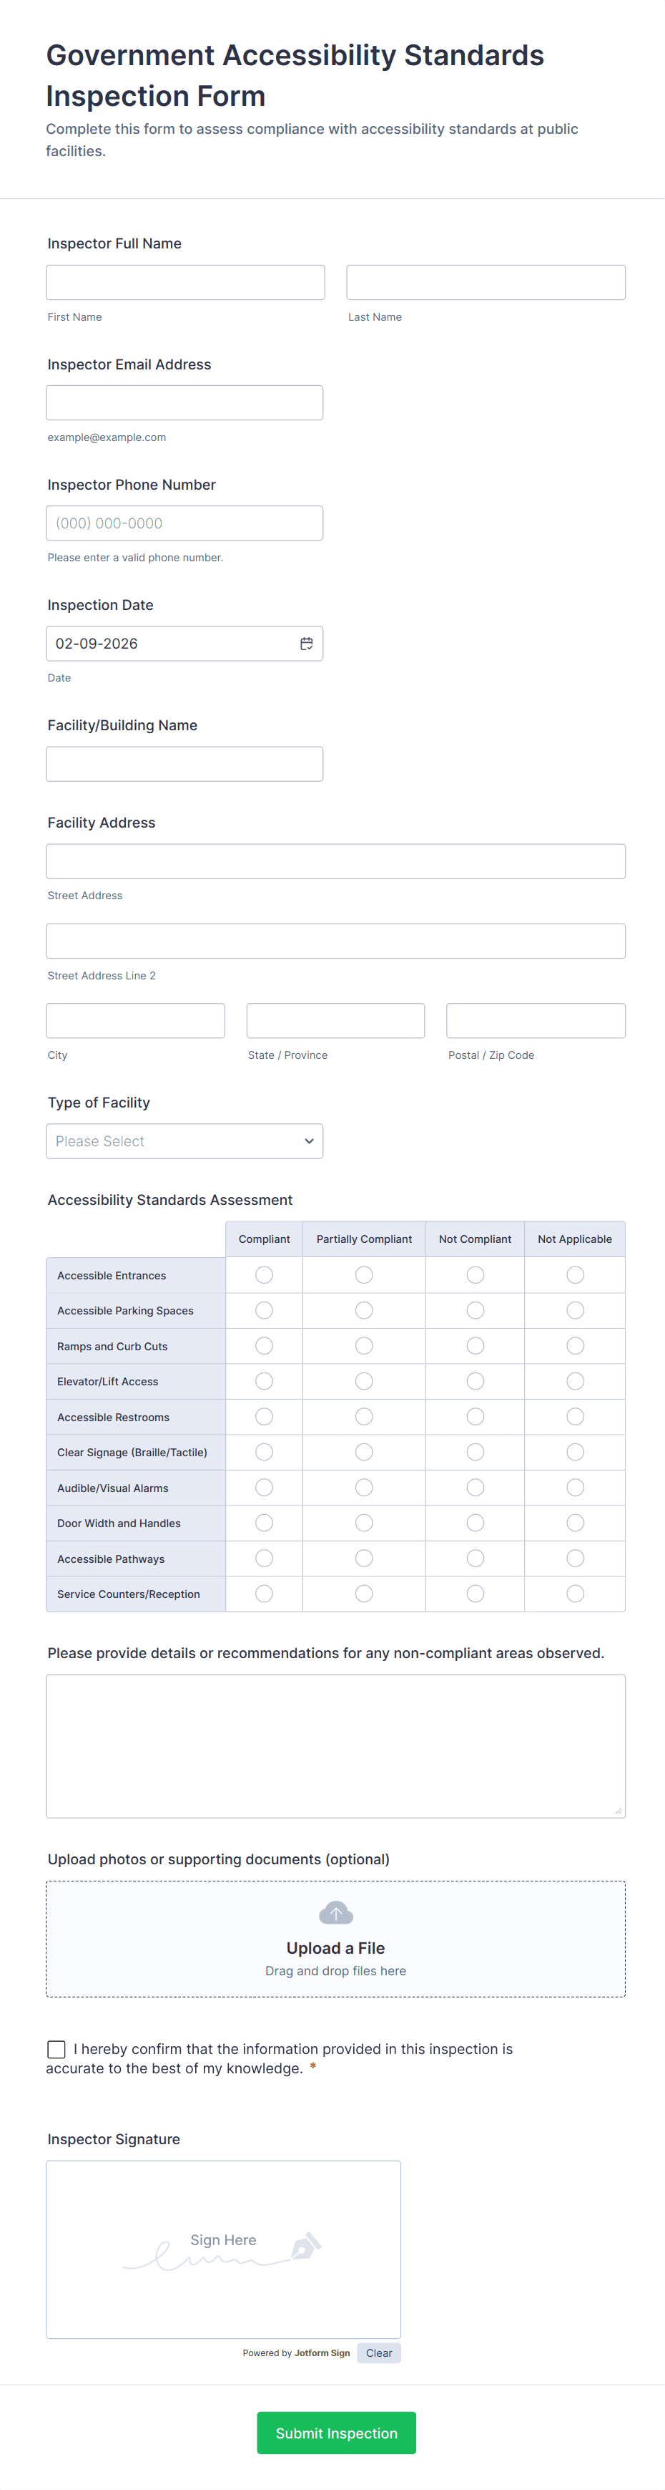Click the inspector First Name field

click(x=185, y=282)
